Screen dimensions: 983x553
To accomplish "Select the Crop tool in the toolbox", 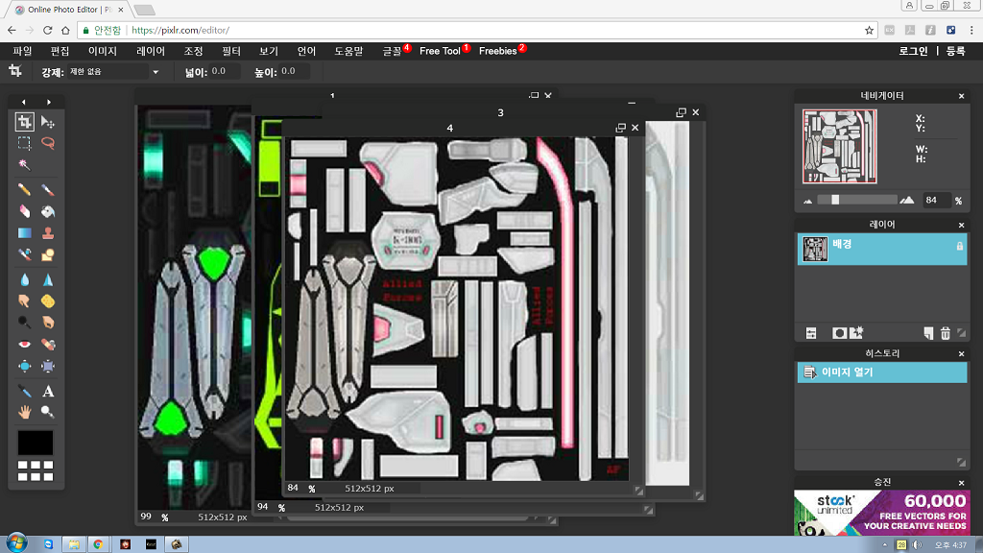I will (24, 122).
